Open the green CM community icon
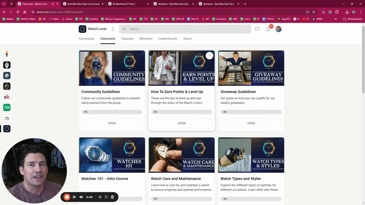 click(x=7, y=107)
